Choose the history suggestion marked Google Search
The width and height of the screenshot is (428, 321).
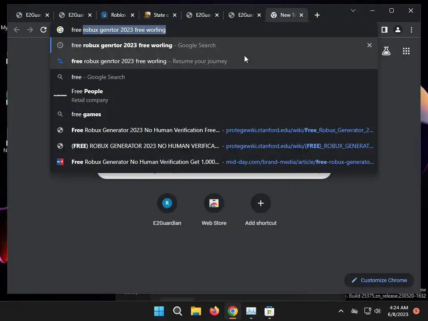point(214,45)
